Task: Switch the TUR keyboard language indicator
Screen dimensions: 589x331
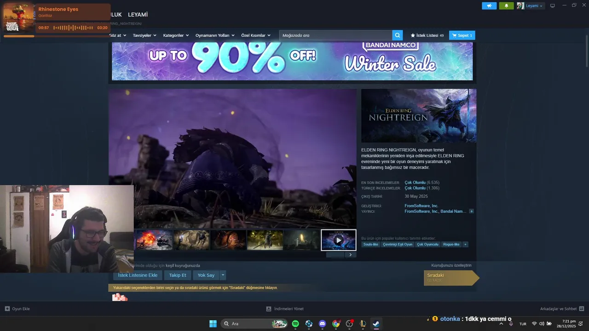Action: pos(523,324)
